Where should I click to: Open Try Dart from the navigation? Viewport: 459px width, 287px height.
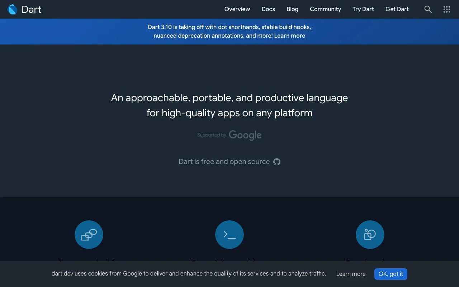click(363, 9)
